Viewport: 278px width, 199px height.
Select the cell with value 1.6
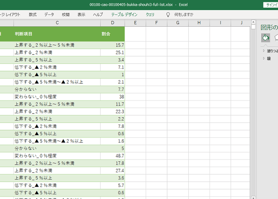pos(113,141)
